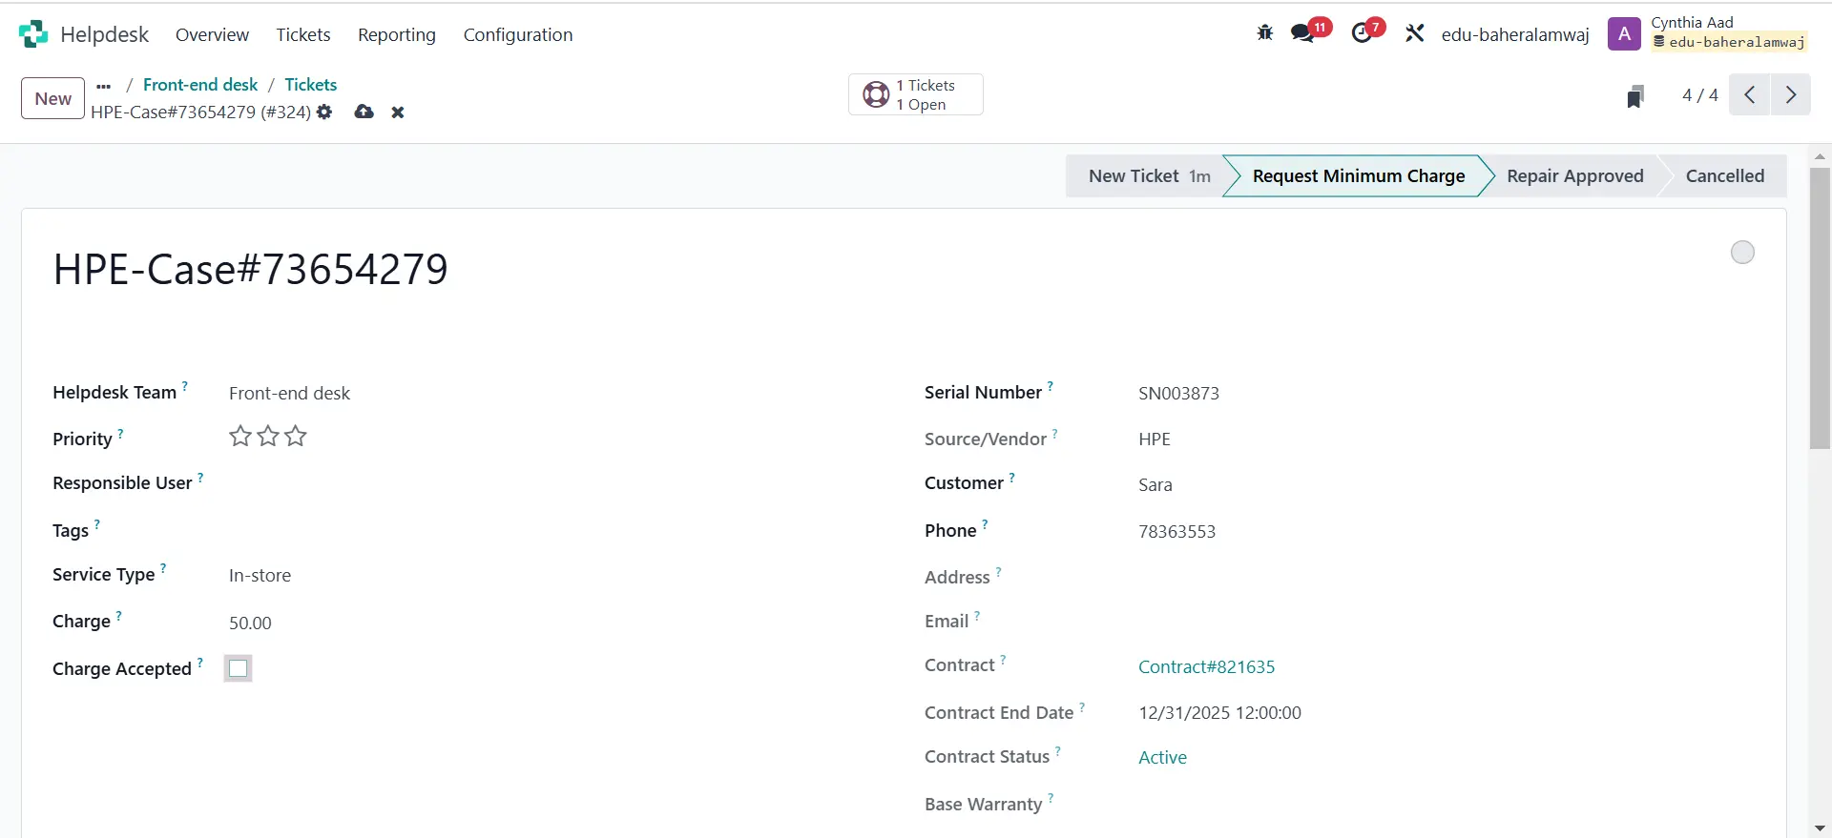Open the gear actions menu for ticket
The width and height of the screenshot is (1832, 838).
tap(324, 112)
